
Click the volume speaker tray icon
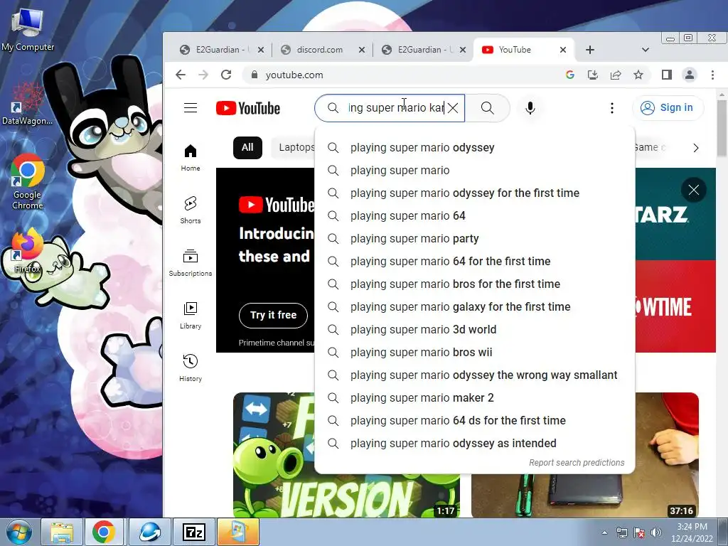[656, 532]
